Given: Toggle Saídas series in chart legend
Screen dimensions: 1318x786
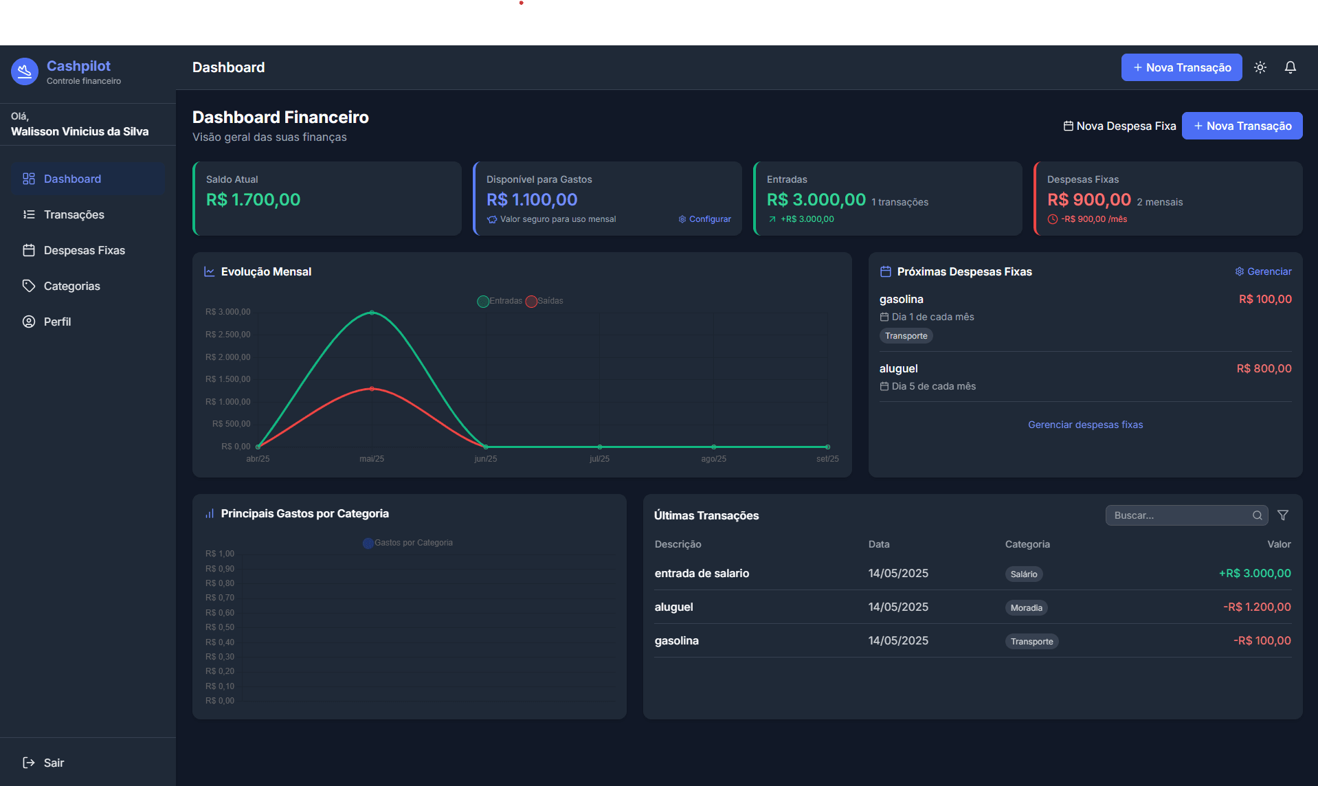Looking at the screenshot, I should [x=544, y=301].
